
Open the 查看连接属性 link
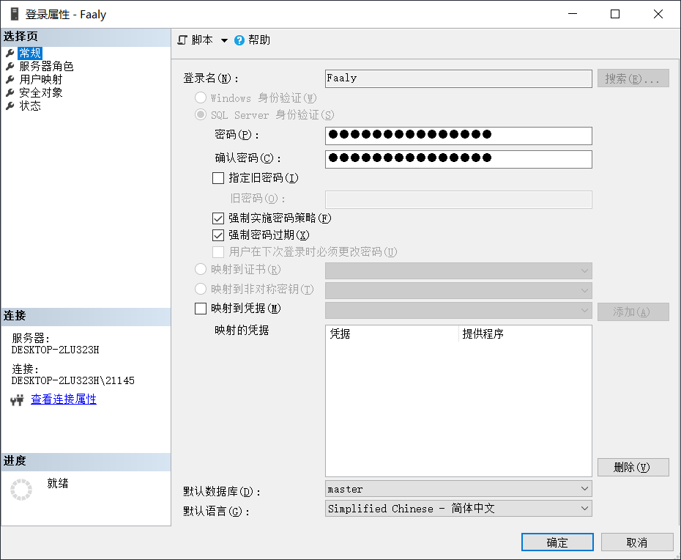click(x=64, y=399)
